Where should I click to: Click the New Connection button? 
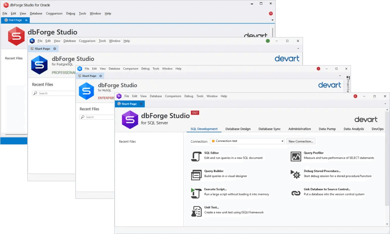(x=301, y=141)
